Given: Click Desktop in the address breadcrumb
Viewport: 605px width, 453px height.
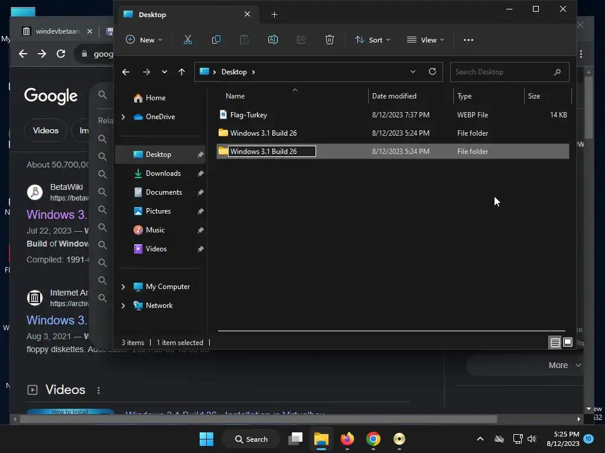Looking at the screenshot, I should coord(234,72).
